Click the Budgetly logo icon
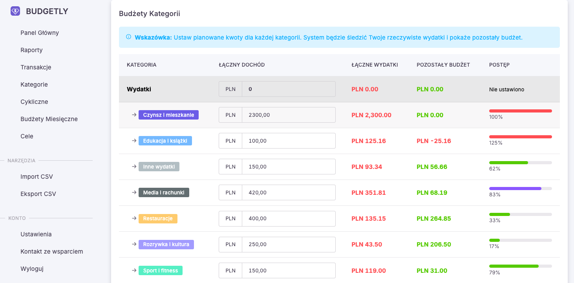The image size is (574, 283). 15,11
